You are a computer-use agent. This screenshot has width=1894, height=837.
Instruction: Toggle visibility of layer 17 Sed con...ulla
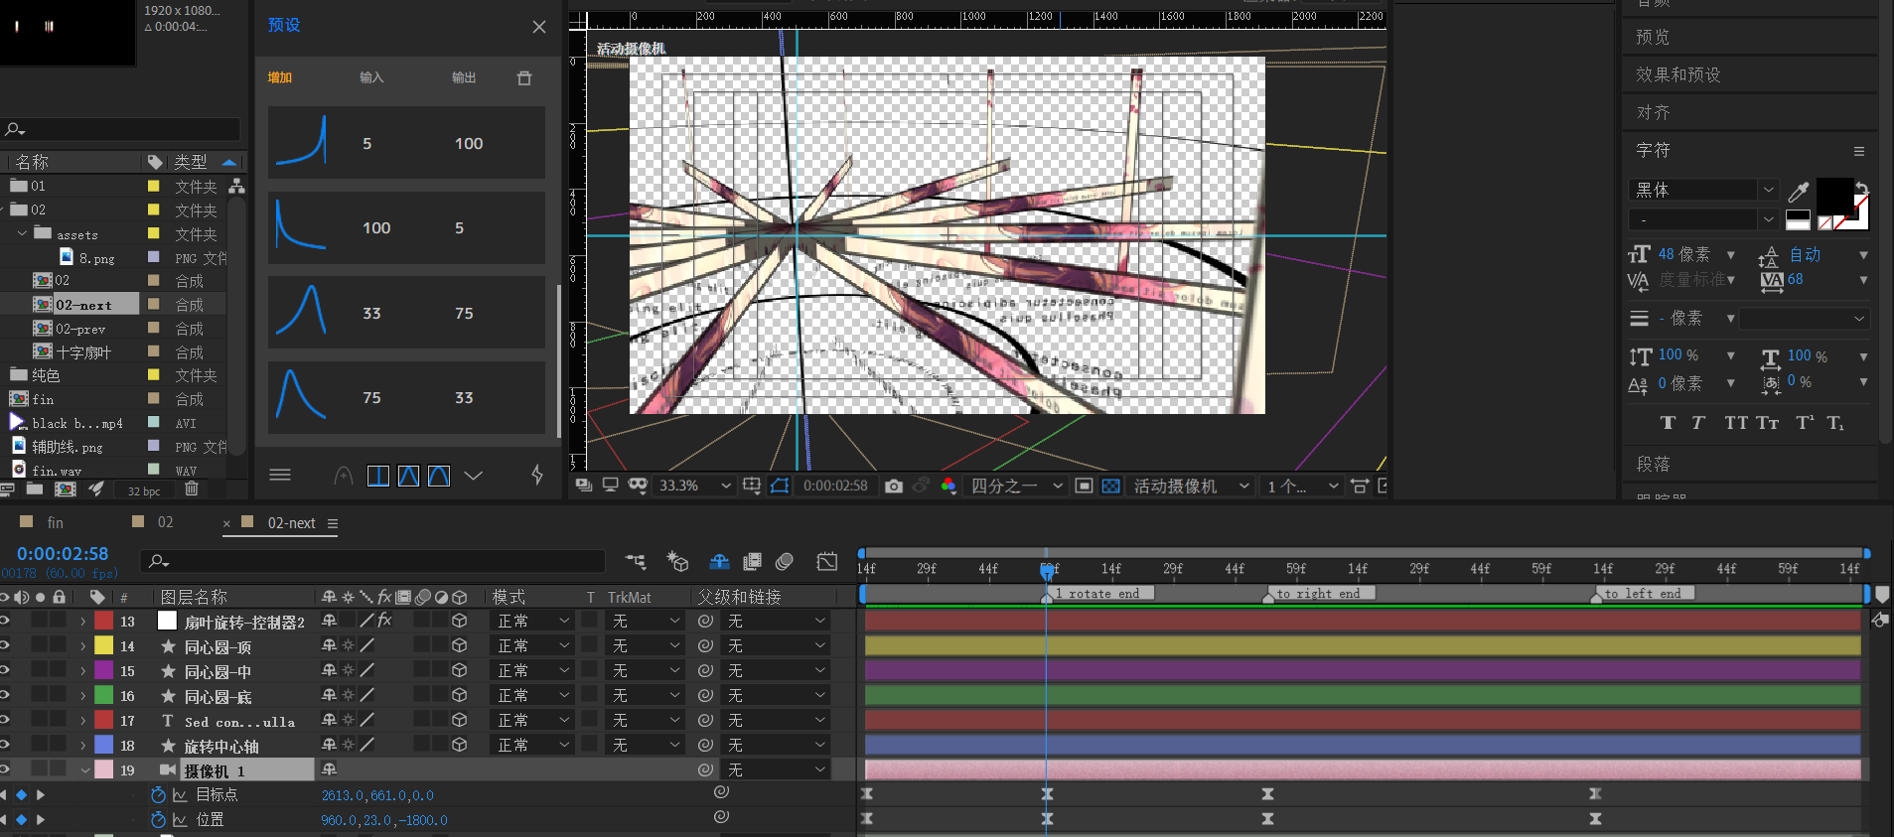click(x=5, y=720)
